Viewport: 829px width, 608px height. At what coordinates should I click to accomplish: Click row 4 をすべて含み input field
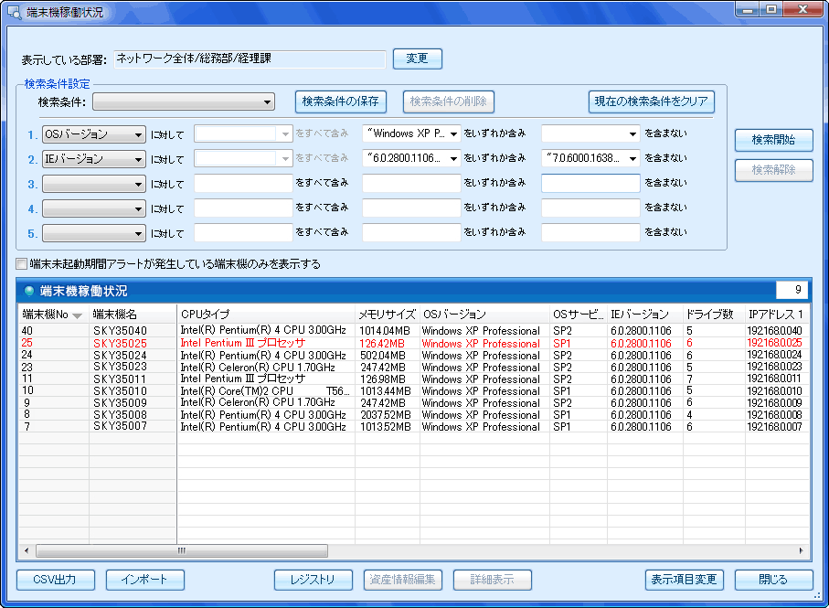click(x=243, y=208)
